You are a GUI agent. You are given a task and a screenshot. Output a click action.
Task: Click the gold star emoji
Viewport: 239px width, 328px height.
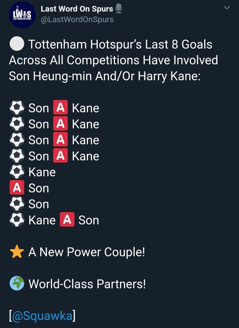click(17, 252)
